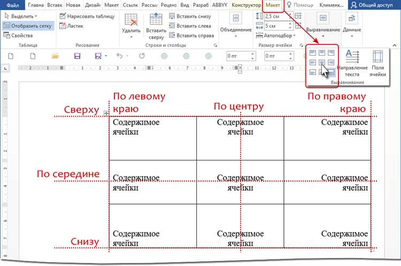This screenshot has height=266, width=401.
Task: Click Вставить справа insert right
Action: [191, 35]
